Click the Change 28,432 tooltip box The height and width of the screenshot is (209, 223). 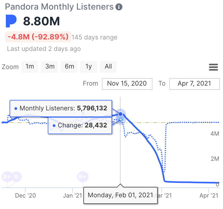coord(80,125)
